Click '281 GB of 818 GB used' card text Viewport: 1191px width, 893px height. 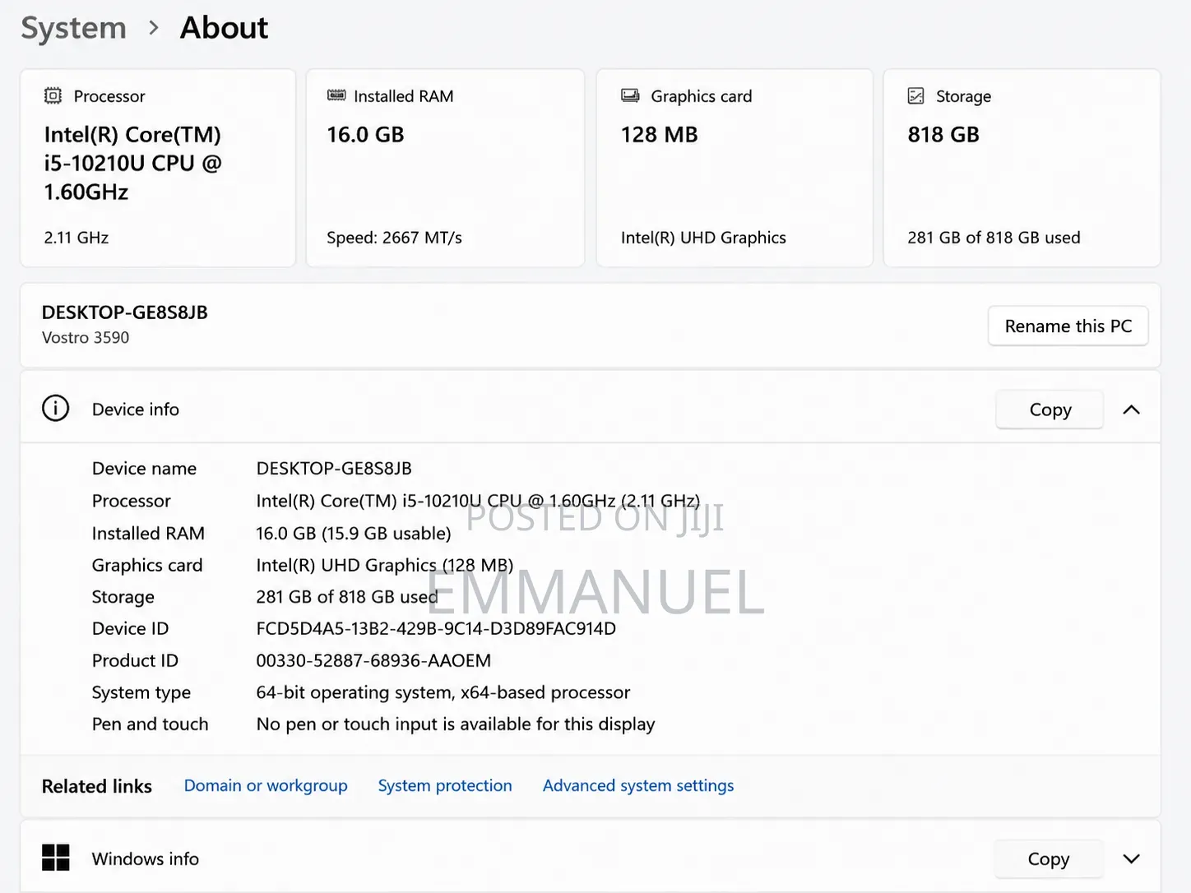(x=994, y=238)
